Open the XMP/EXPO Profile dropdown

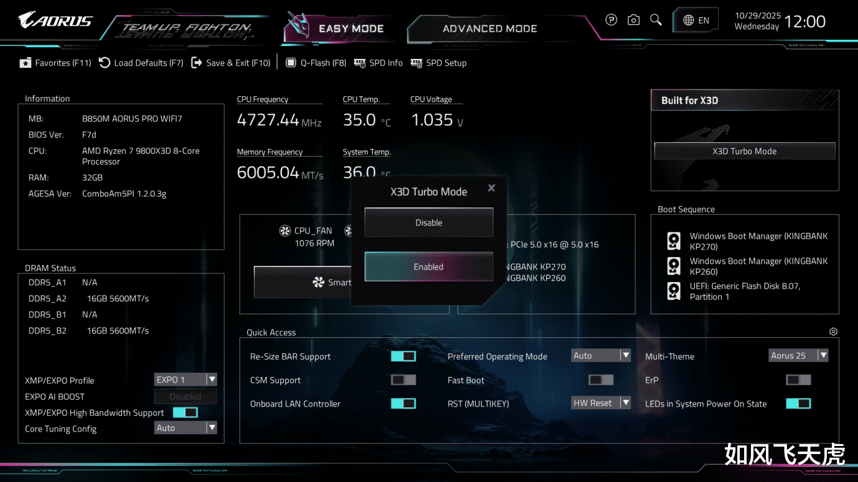tap(185, 380)
